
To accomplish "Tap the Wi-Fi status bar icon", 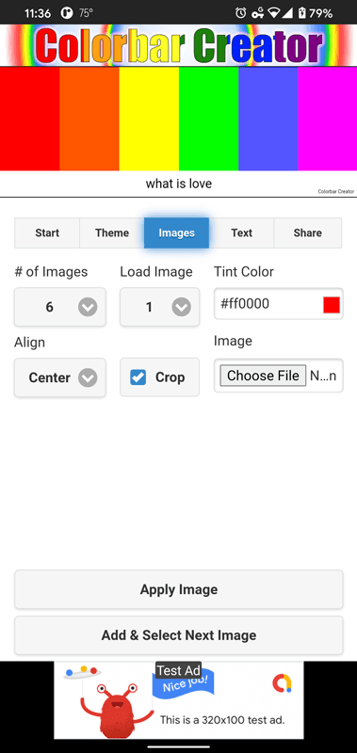I will pos(274,13).
